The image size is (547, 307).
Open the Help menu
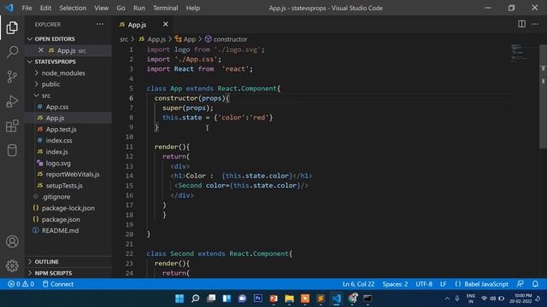(192, 8)
